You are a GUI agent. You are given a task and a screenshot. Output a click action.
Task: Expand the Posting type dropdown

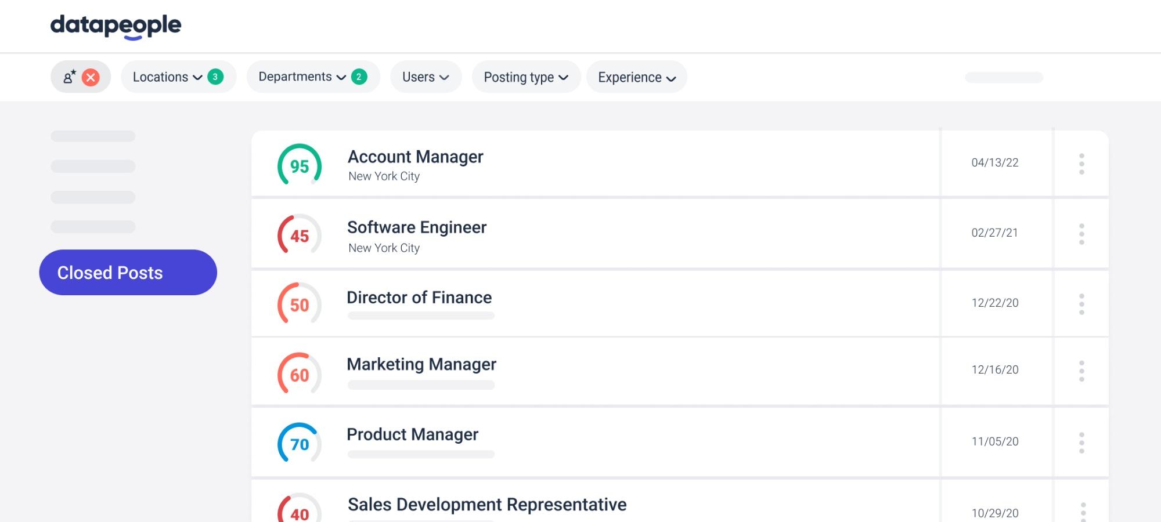coord(526,77)
